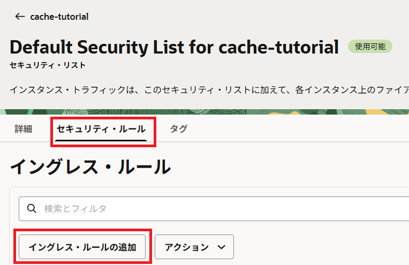Screen dimensions: 409x265
Task: Click the green 使用可能 status badge
Action: (x=370, y=47)
